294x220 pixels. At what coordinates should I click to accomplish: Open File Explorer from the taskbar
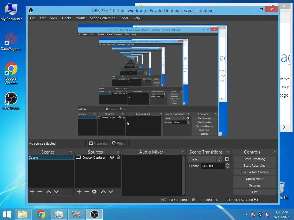tap(22, 214)
